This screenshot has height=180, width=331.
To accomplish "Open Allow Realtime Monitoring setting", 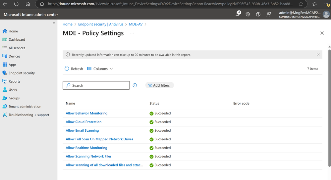I will (86, 148).
